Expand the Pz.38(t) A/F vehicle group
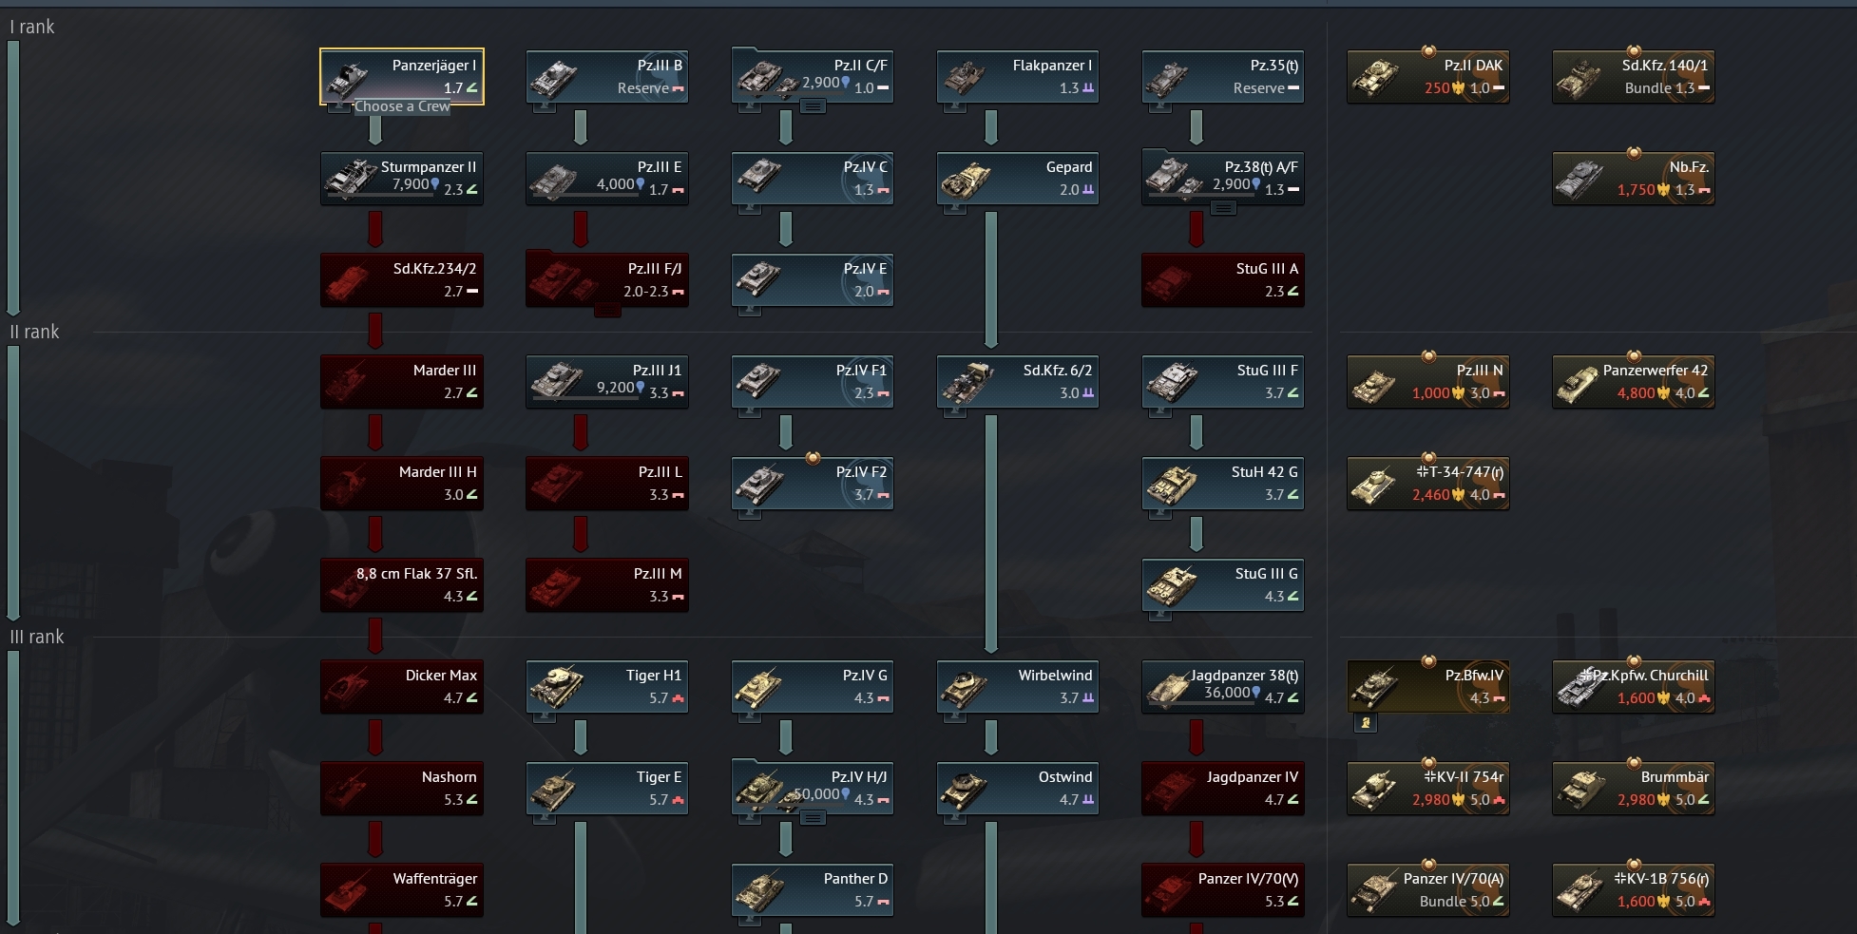 [1223, 209]
